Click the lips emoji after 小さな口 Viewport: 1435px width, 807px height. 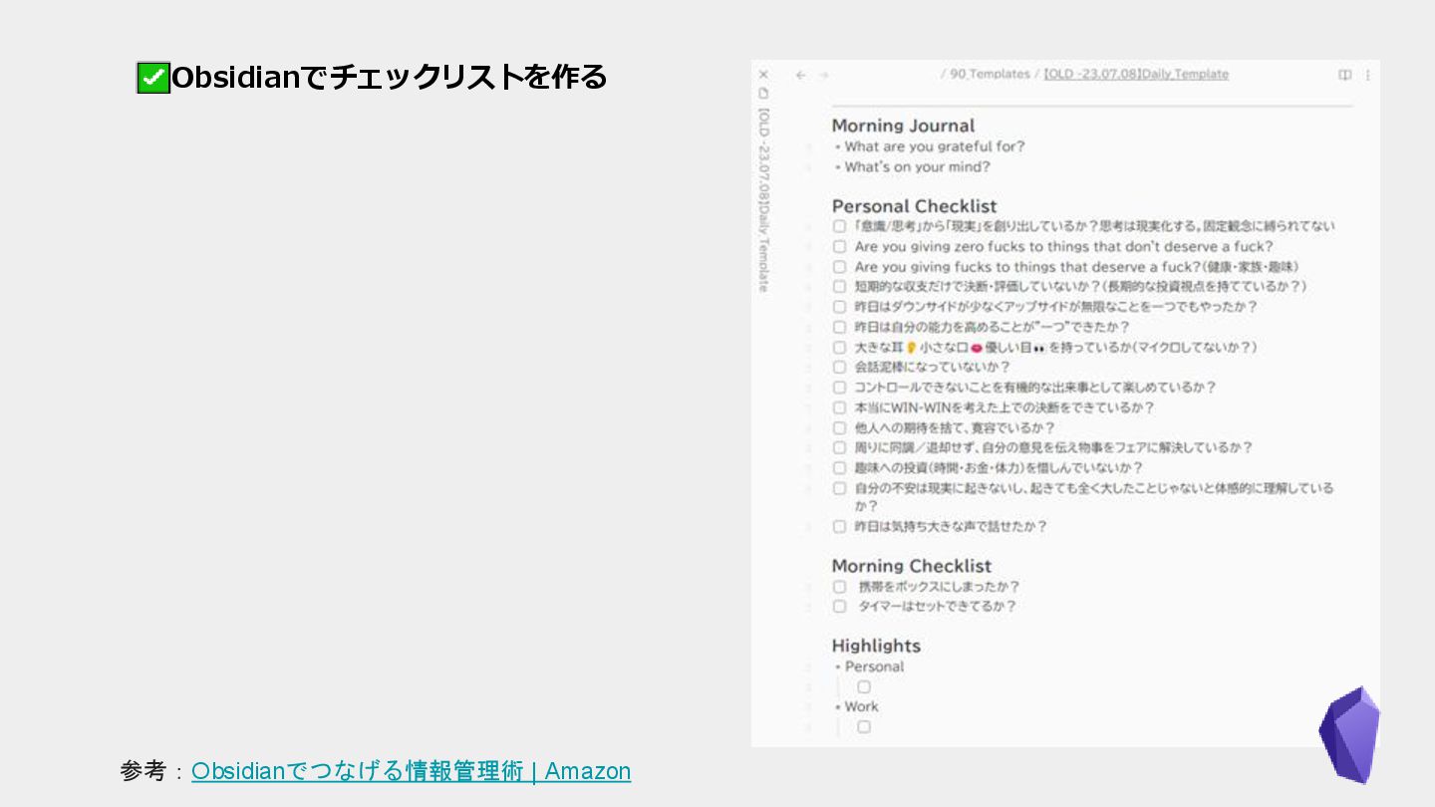977,348
